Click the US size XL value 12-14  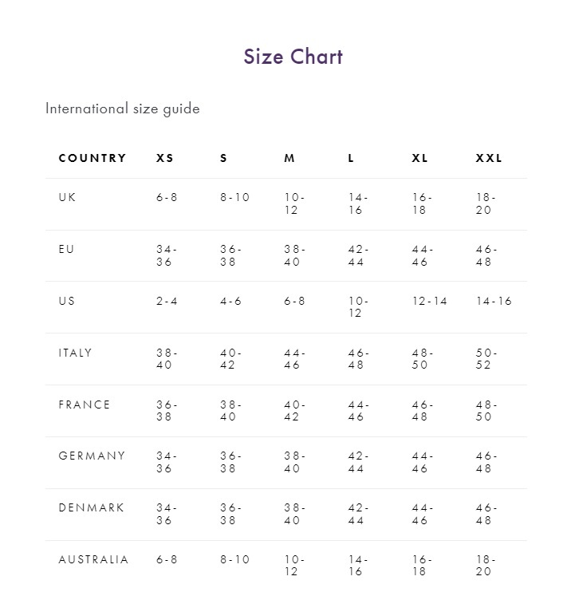(x=430, y=301)
